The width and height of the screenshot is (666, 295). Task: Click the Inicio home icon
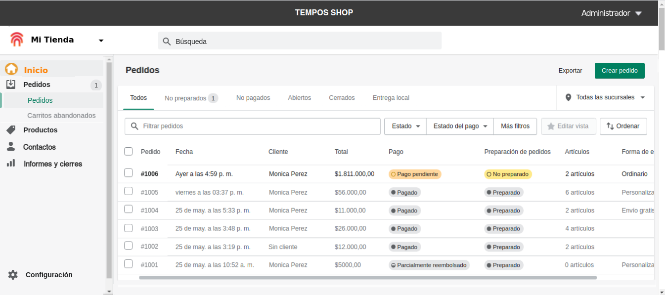click(11, 70)
